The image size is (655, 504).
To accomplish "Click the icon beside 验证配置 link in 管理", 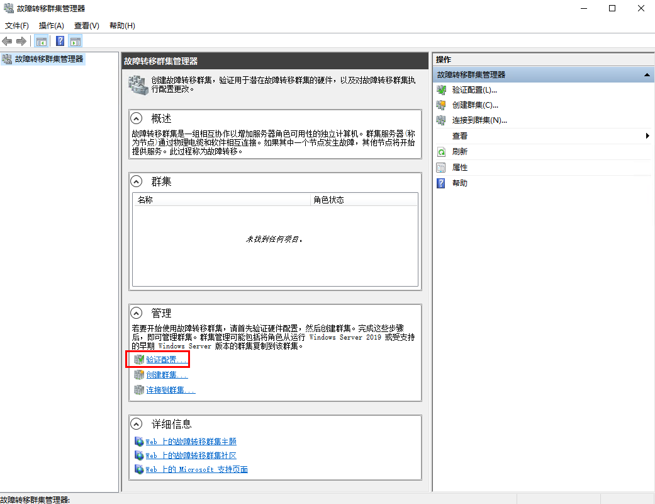I will (x=139, y=359).
